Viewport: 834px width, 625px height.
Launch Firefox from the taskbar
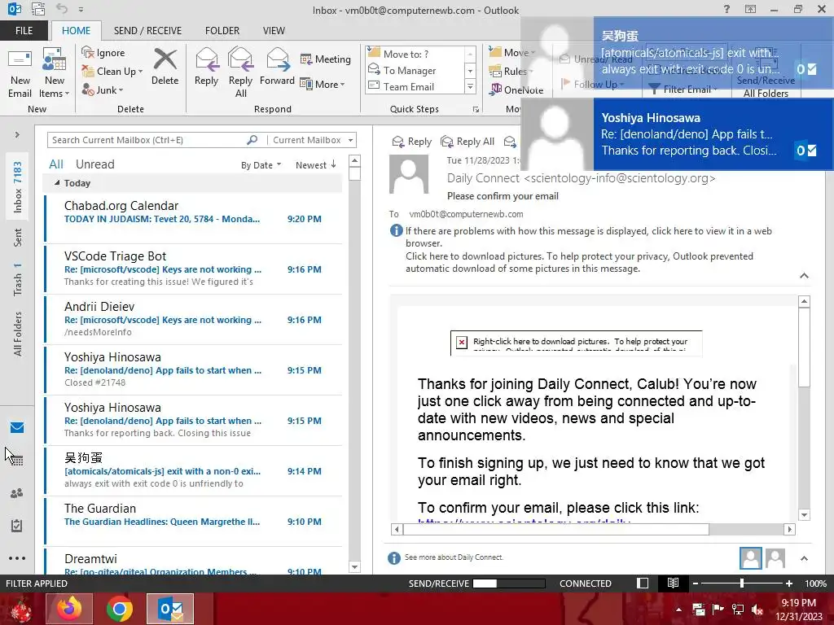click(x=69, y=609)
